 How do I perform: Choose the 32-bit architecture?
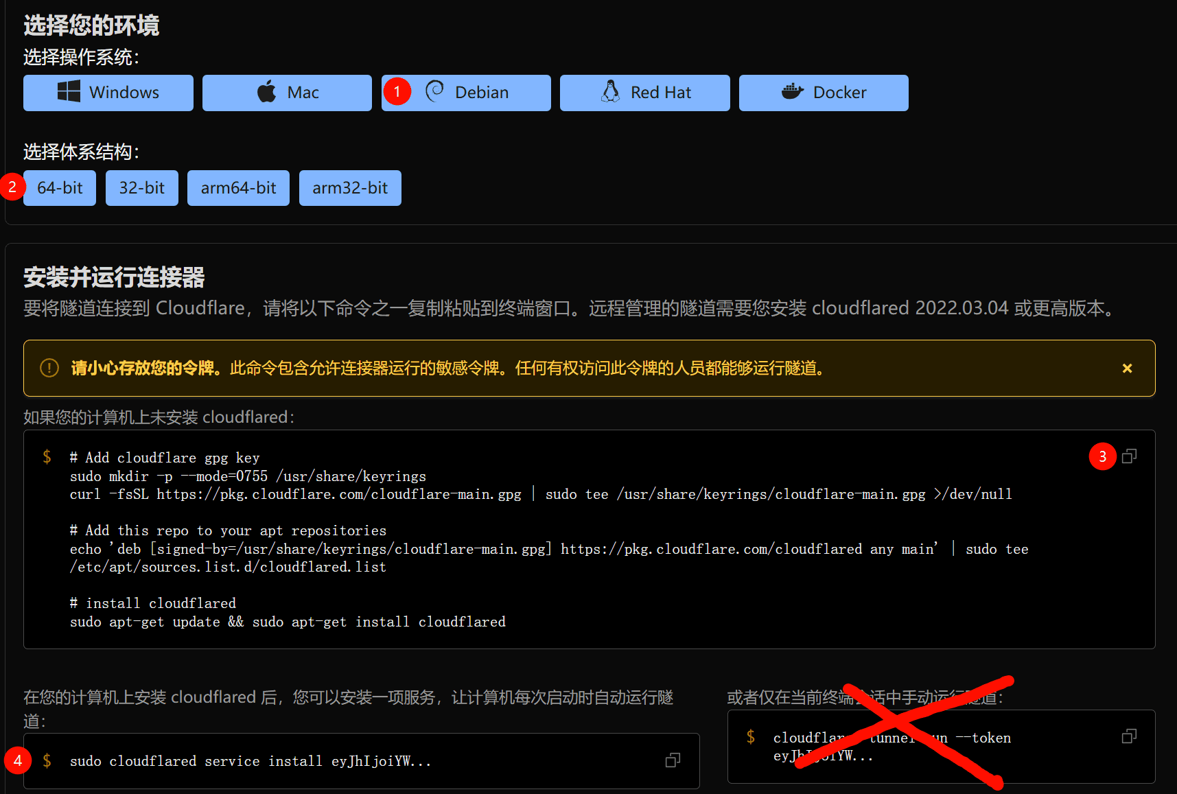pyautogui.click(x=141, y=188)
